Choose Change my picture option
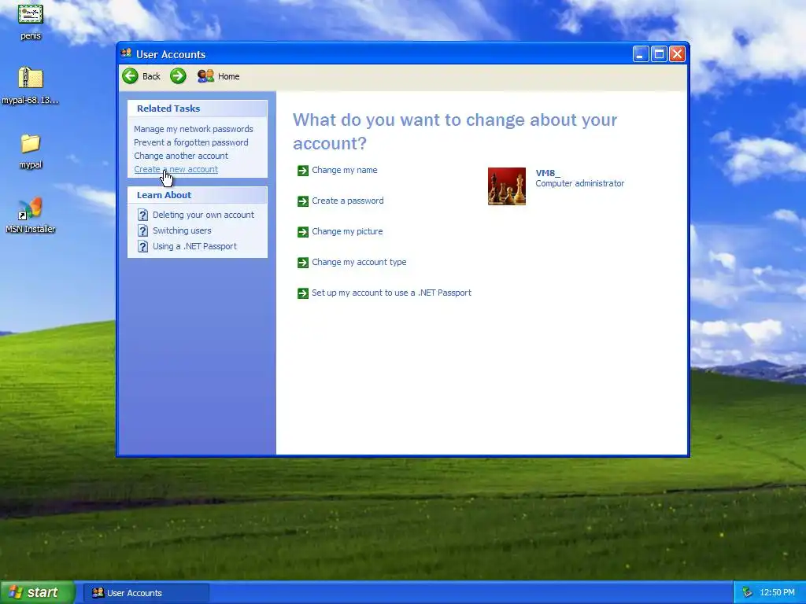 347,231
